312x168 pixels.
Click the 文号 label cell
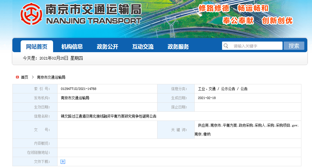click(x=35, y=130)
